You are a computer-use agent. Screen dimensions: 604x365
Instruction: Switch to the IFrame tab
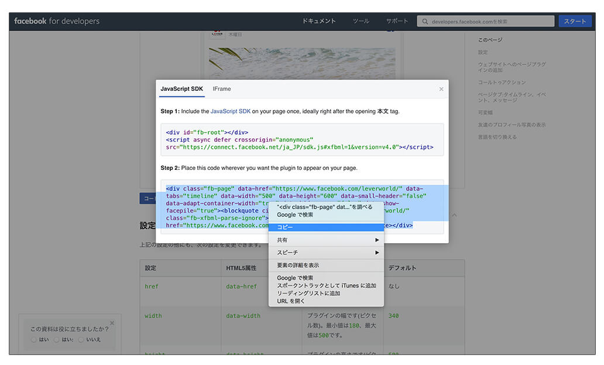click(x=222, y=89)
